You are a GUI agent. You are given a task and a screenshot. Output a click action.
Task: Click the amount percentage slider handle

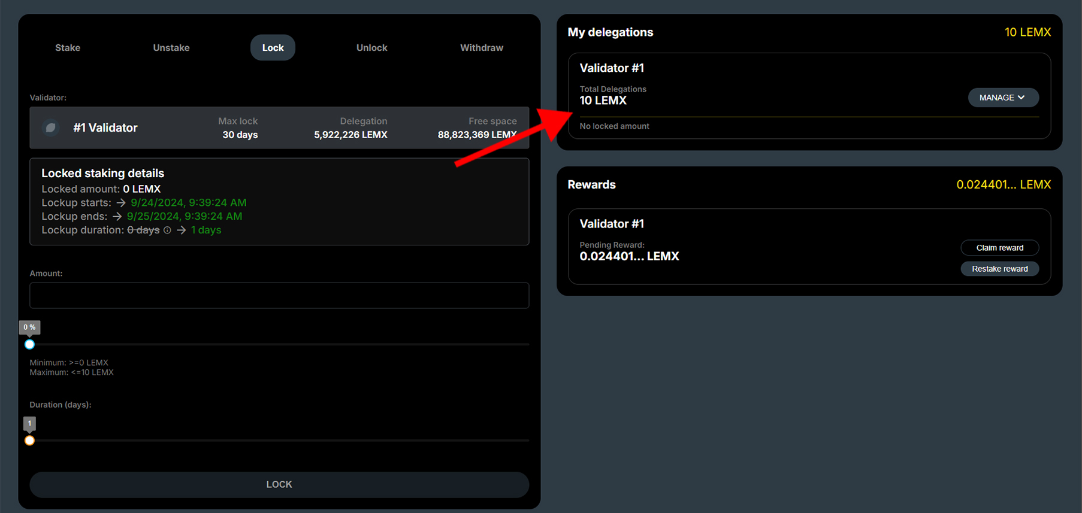coord(29,344)
